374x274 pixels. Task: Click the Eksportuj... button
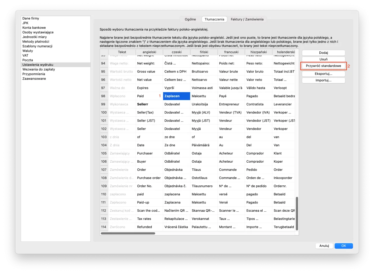click(x=323, y=74)
